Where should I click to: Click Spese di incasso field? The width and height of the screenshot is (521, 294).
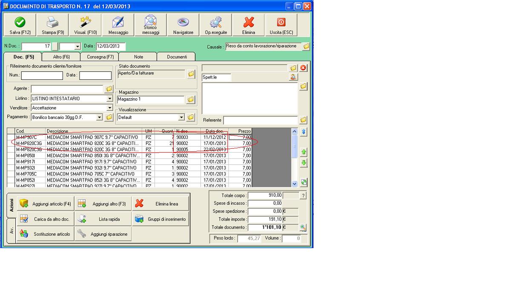tap(265, 204)
